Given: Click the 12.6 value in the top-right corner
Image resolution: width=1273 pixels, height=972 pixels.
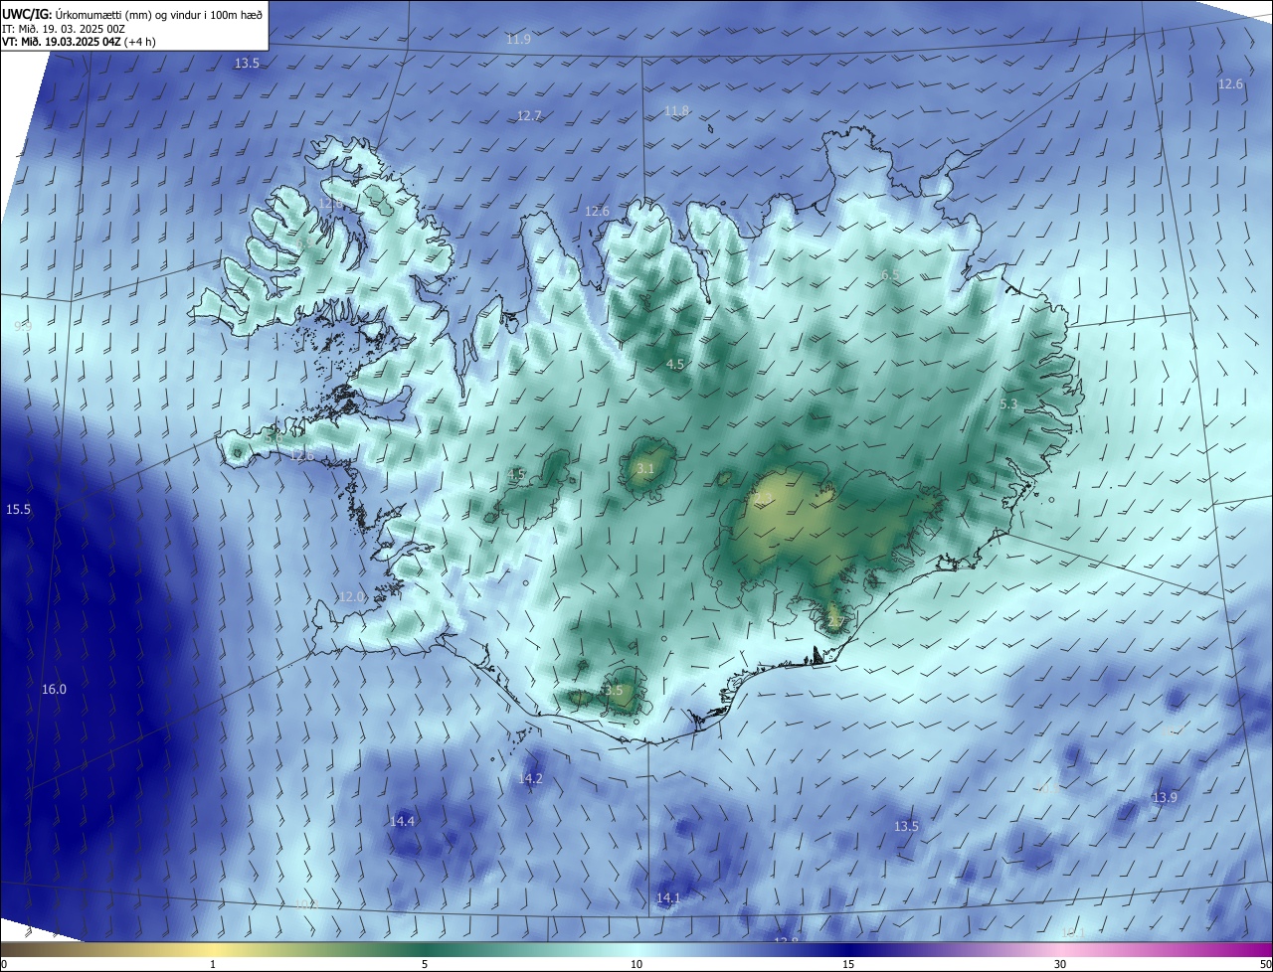Looking at the screenshot, I should (x=1230, y=84).
